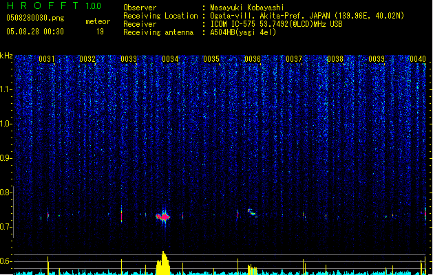Screen dimensions: 433x275
Task: Click the 0.8 kHz axis tick label
Action: click(x=6, y=192)
